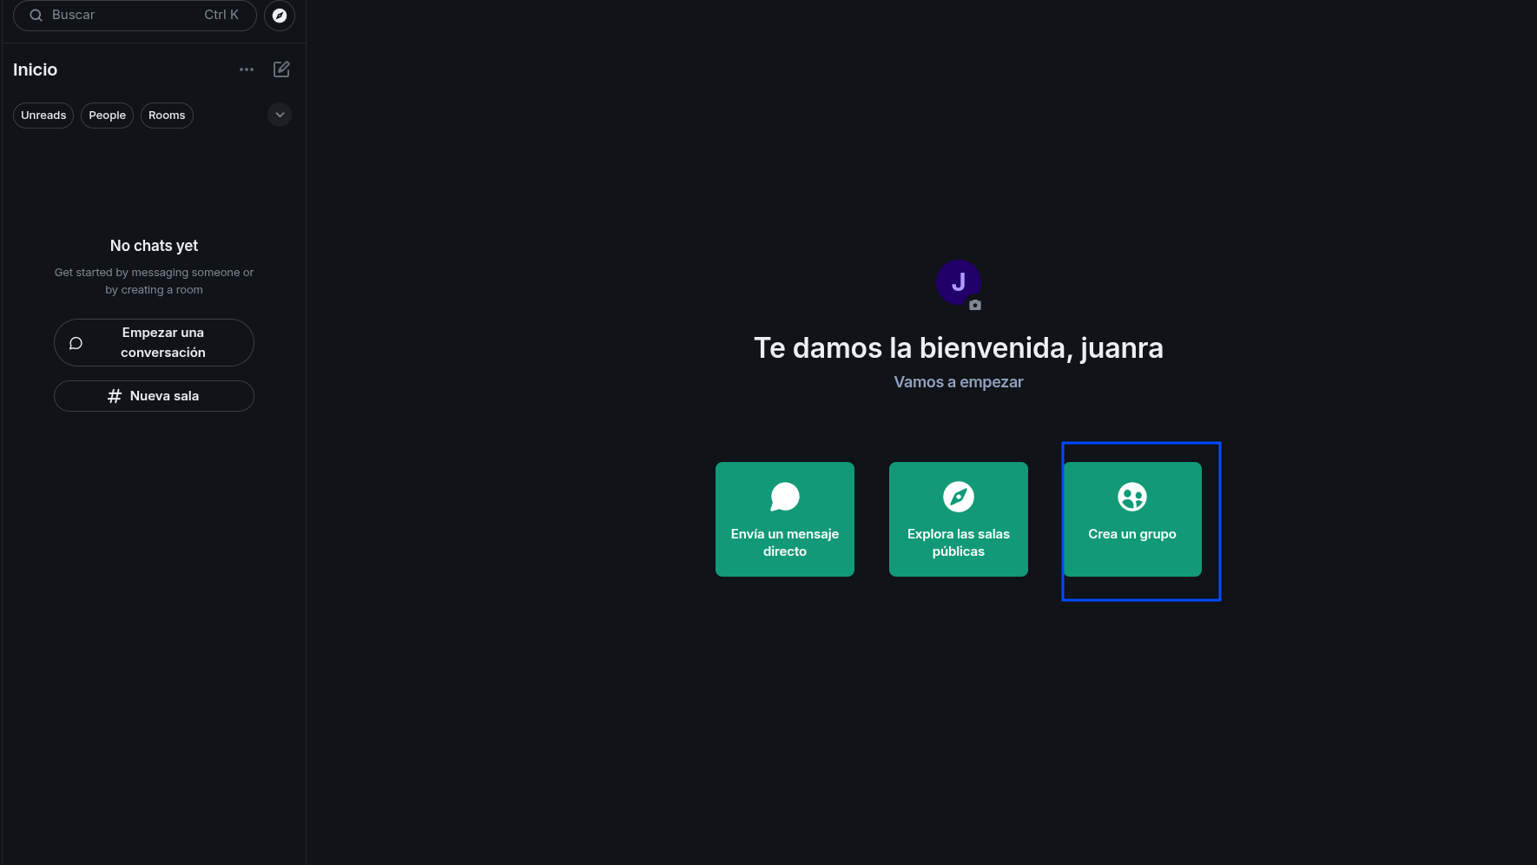This screenshot has height=865, width=1537.
Task: Click the Inicio heading
Action: (x=35, y=69)
